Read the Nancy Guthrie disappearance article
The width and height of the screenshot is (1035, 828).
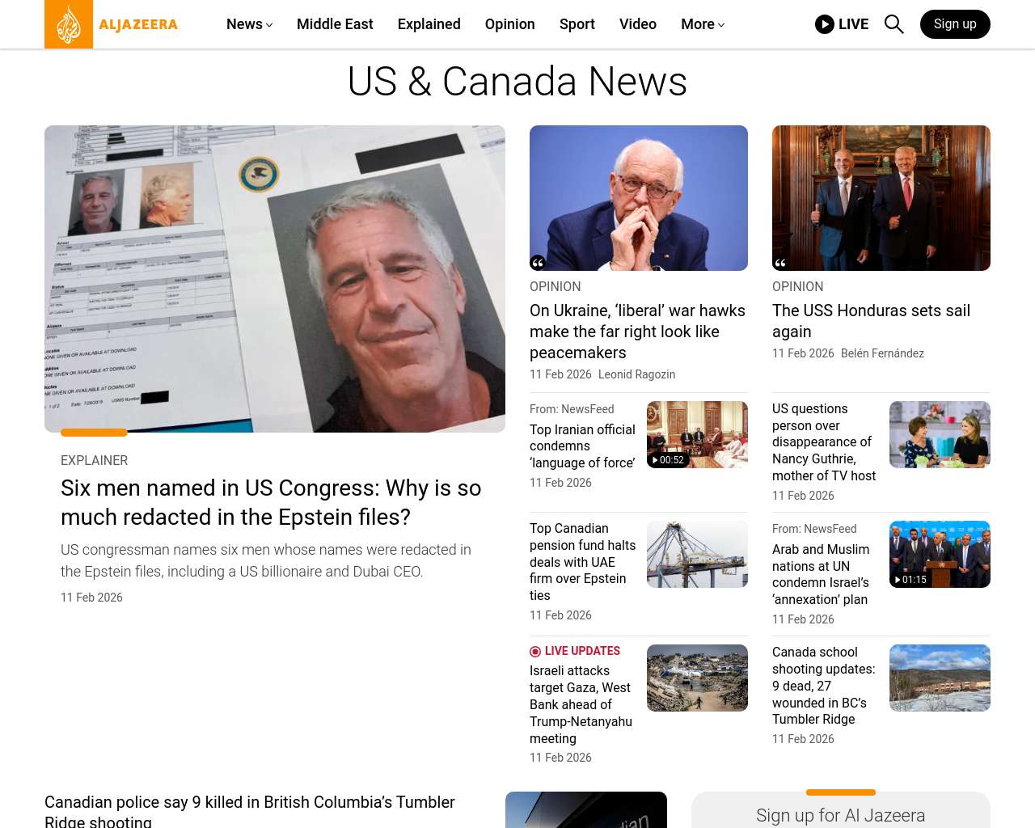824,442
